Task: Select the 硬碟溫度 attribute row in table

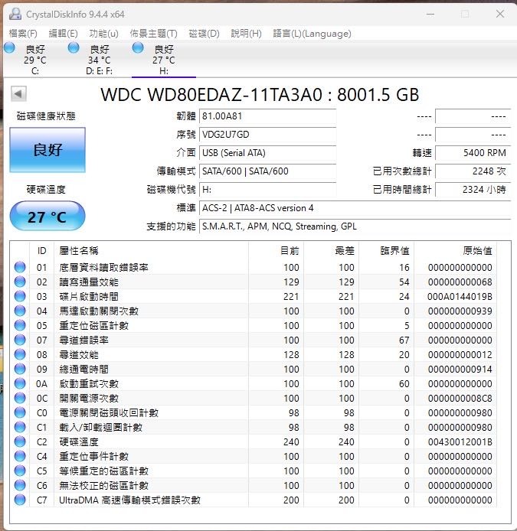Action: [x=254, y=442]
